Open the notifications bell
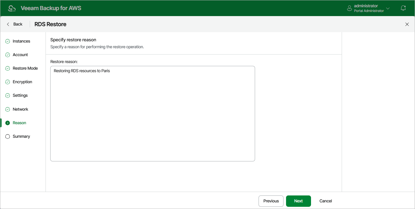The image size is (415, 209). pyautogui.click(x=403, y=8)
